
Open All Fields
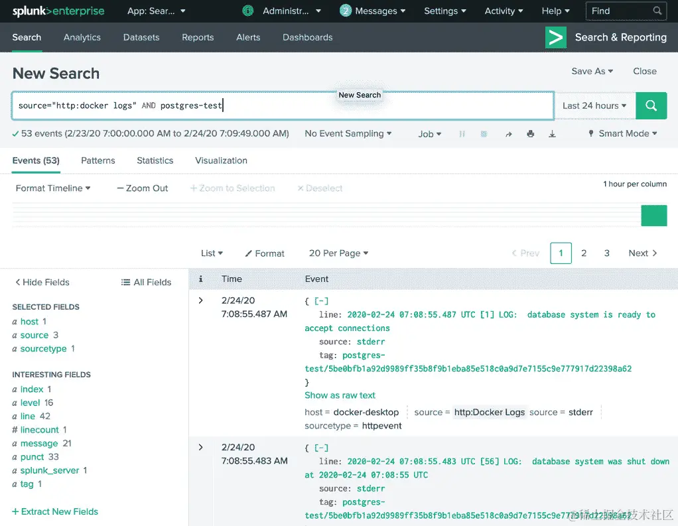pos(146,282)
